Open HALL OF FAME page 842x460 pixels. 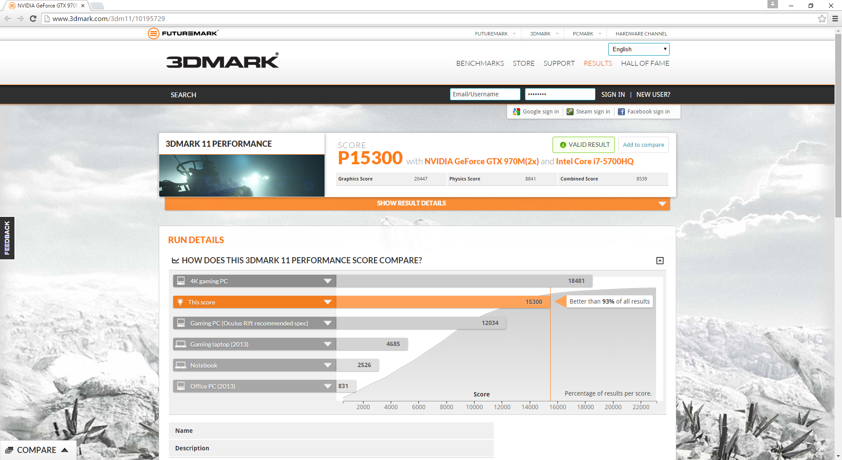tap(645, 64)
